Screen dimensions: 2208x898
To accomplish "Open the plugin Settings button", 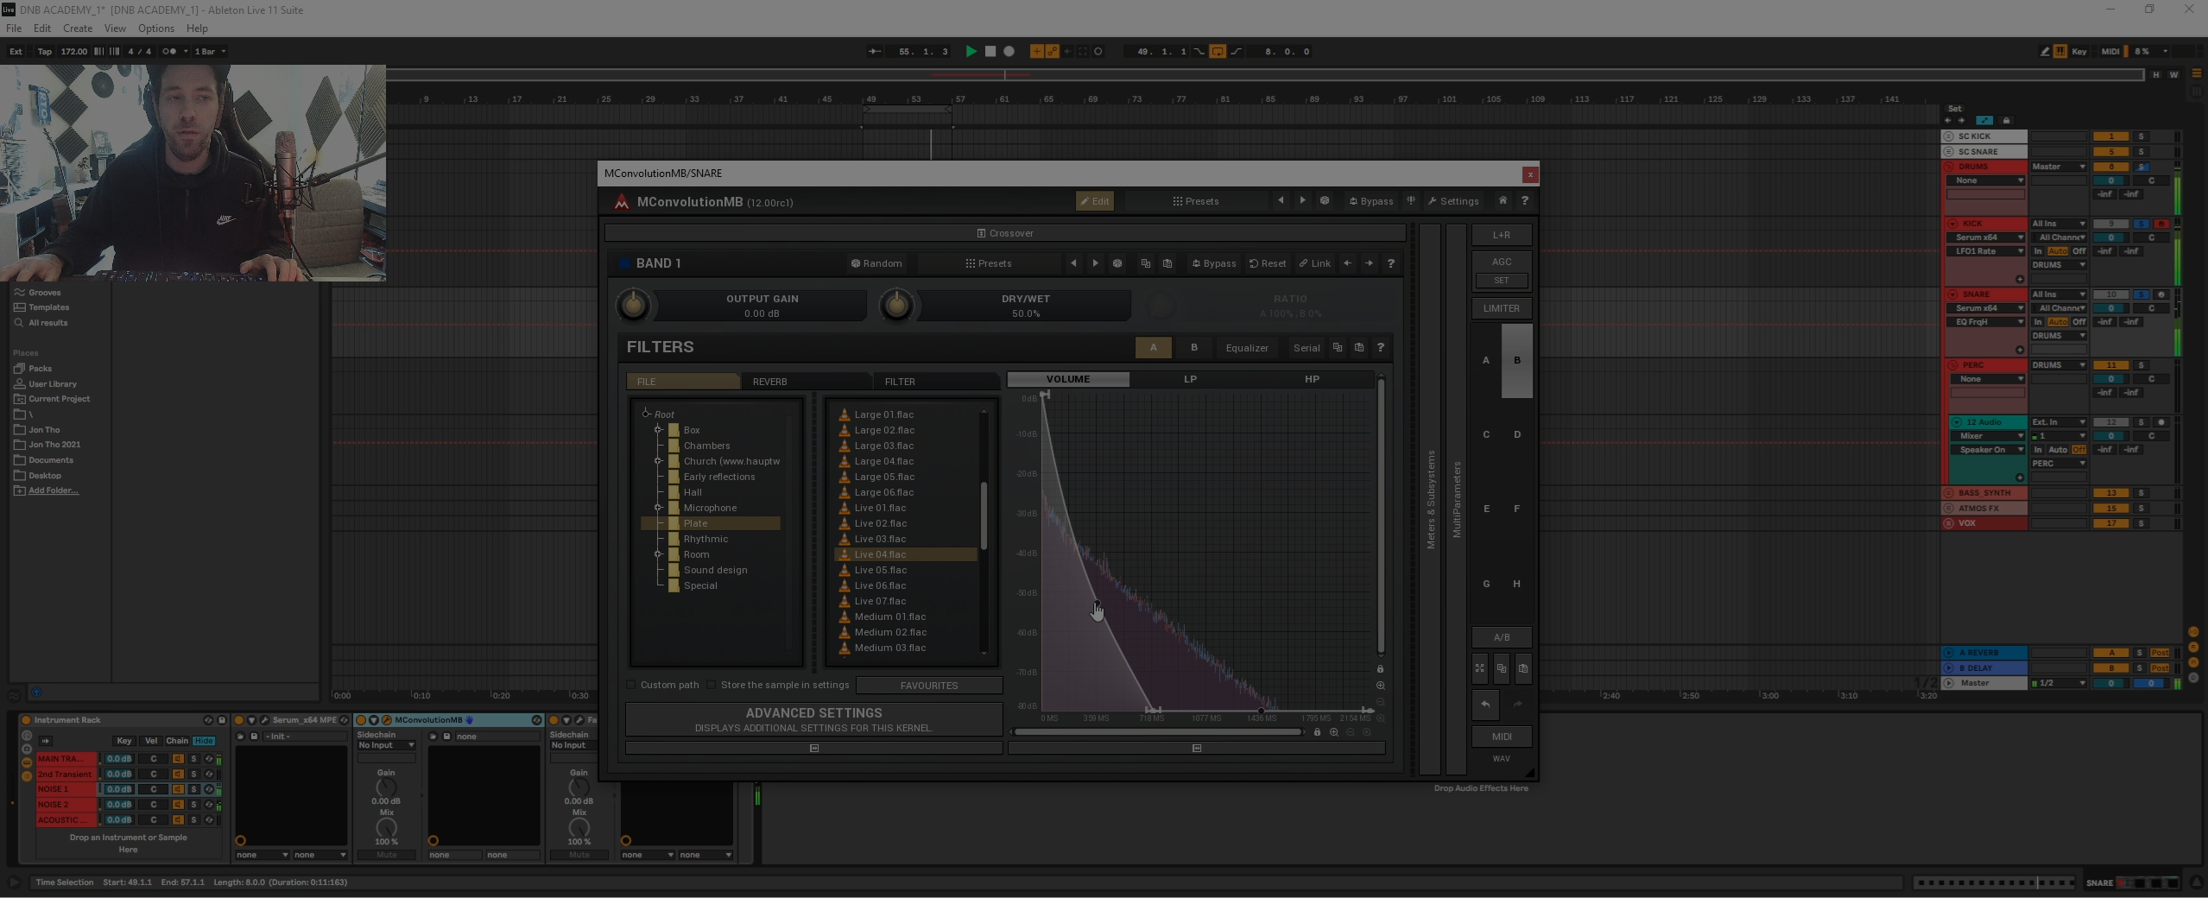I will (1453, 201).
